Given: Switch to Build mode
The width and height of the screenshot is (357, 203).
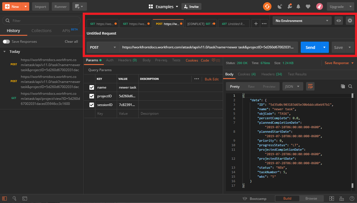Looking at the screenshot, I should (x=287, y=199).
